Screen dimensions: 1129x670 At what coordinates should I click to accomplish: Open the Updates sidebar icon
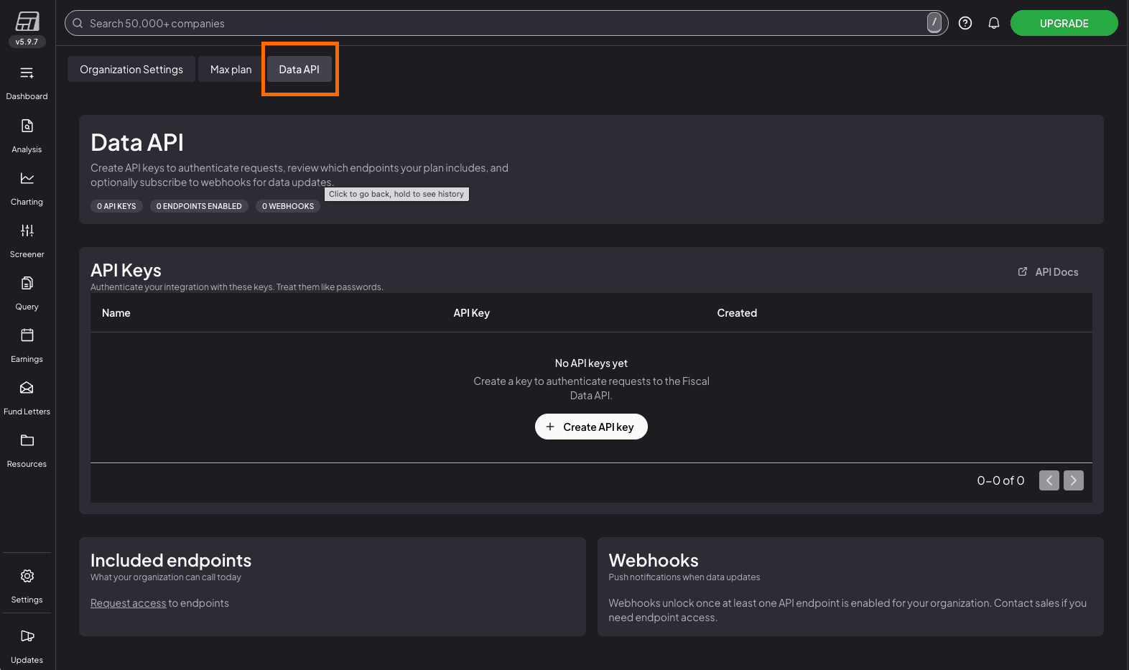pyautogui.click(x=27, y=636)
